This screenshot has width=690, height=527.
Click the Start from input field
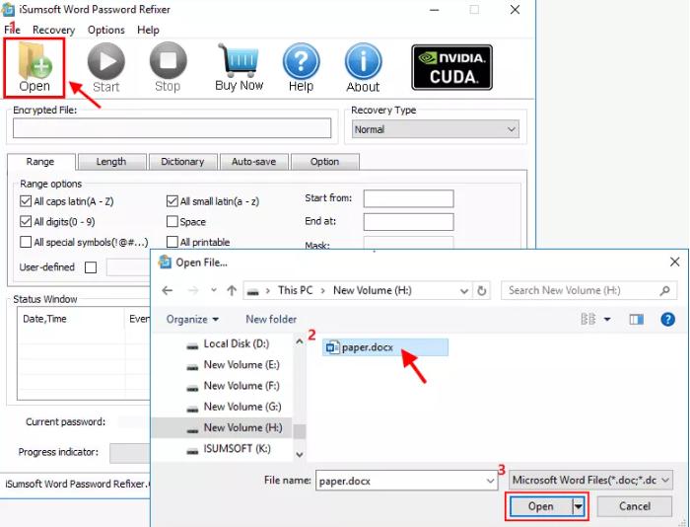point(408,198)
